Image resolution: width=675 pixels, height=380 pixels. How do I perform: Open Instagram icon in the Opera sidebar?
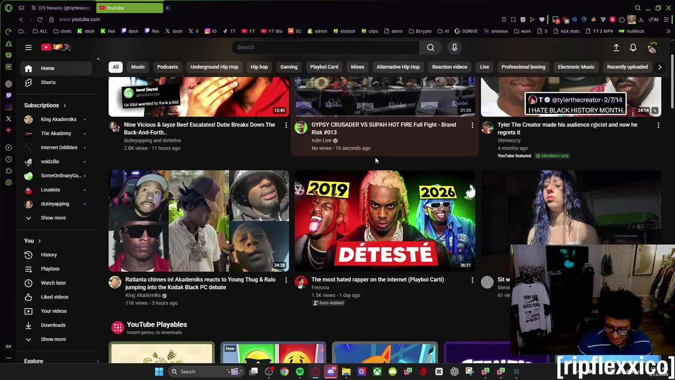tap(8, 107)
